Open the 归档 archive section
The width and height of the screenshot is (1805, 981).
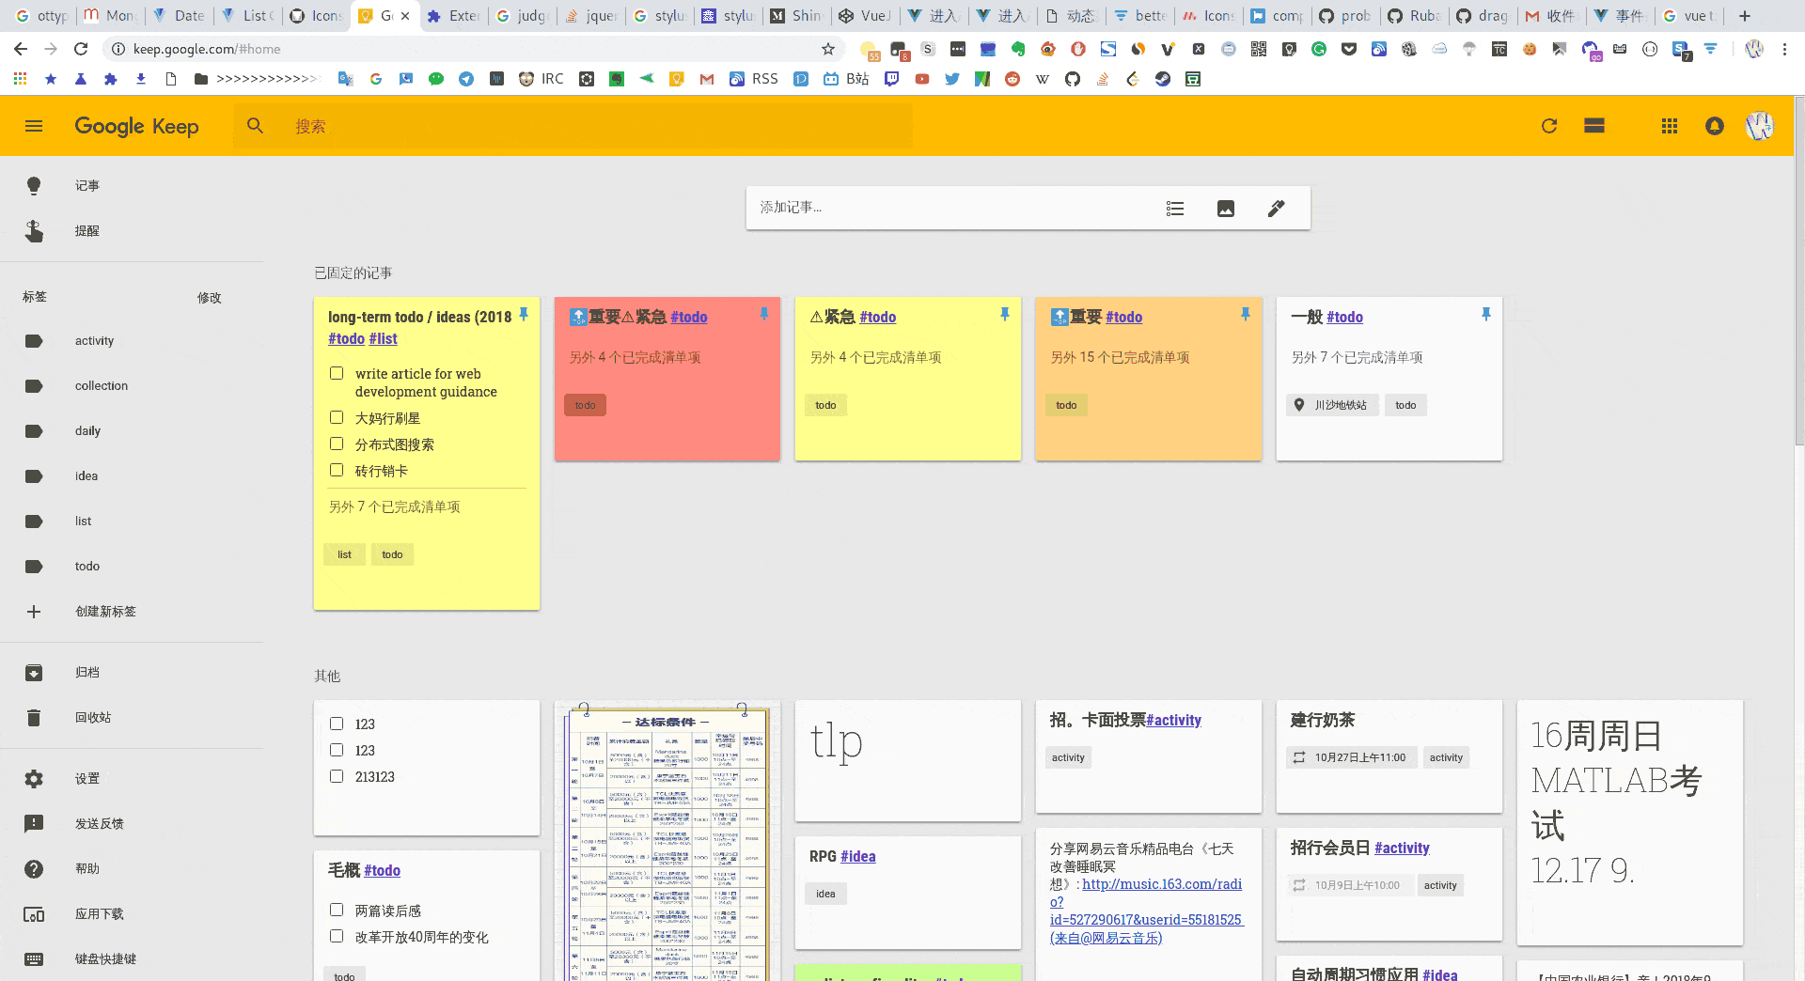tap(132, 673)
